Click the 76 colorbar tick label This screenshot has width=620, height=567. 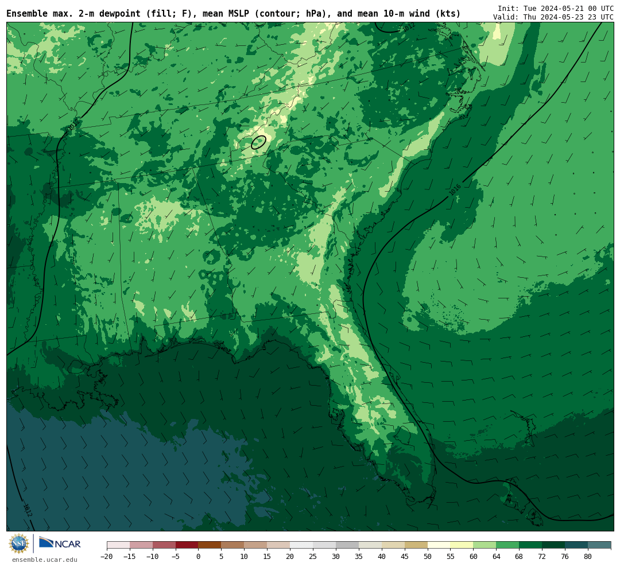point(565,556)
